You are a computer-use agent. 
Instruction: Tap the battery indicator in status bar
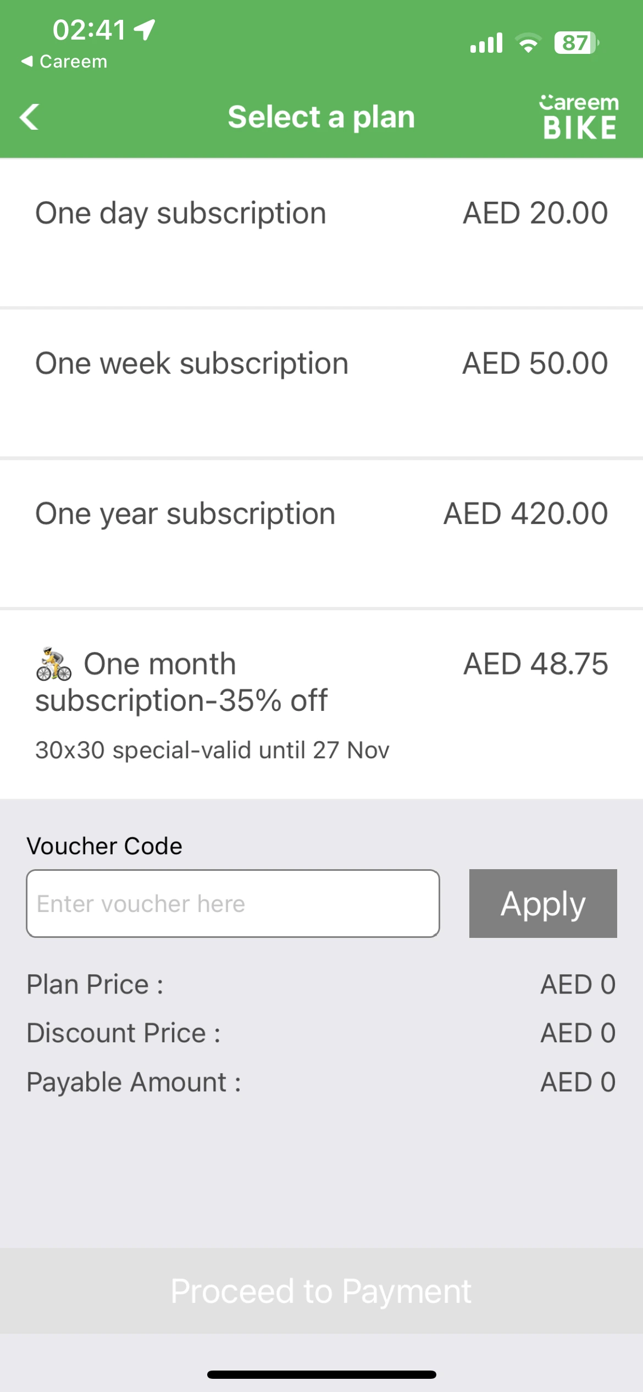coord(577,43)
